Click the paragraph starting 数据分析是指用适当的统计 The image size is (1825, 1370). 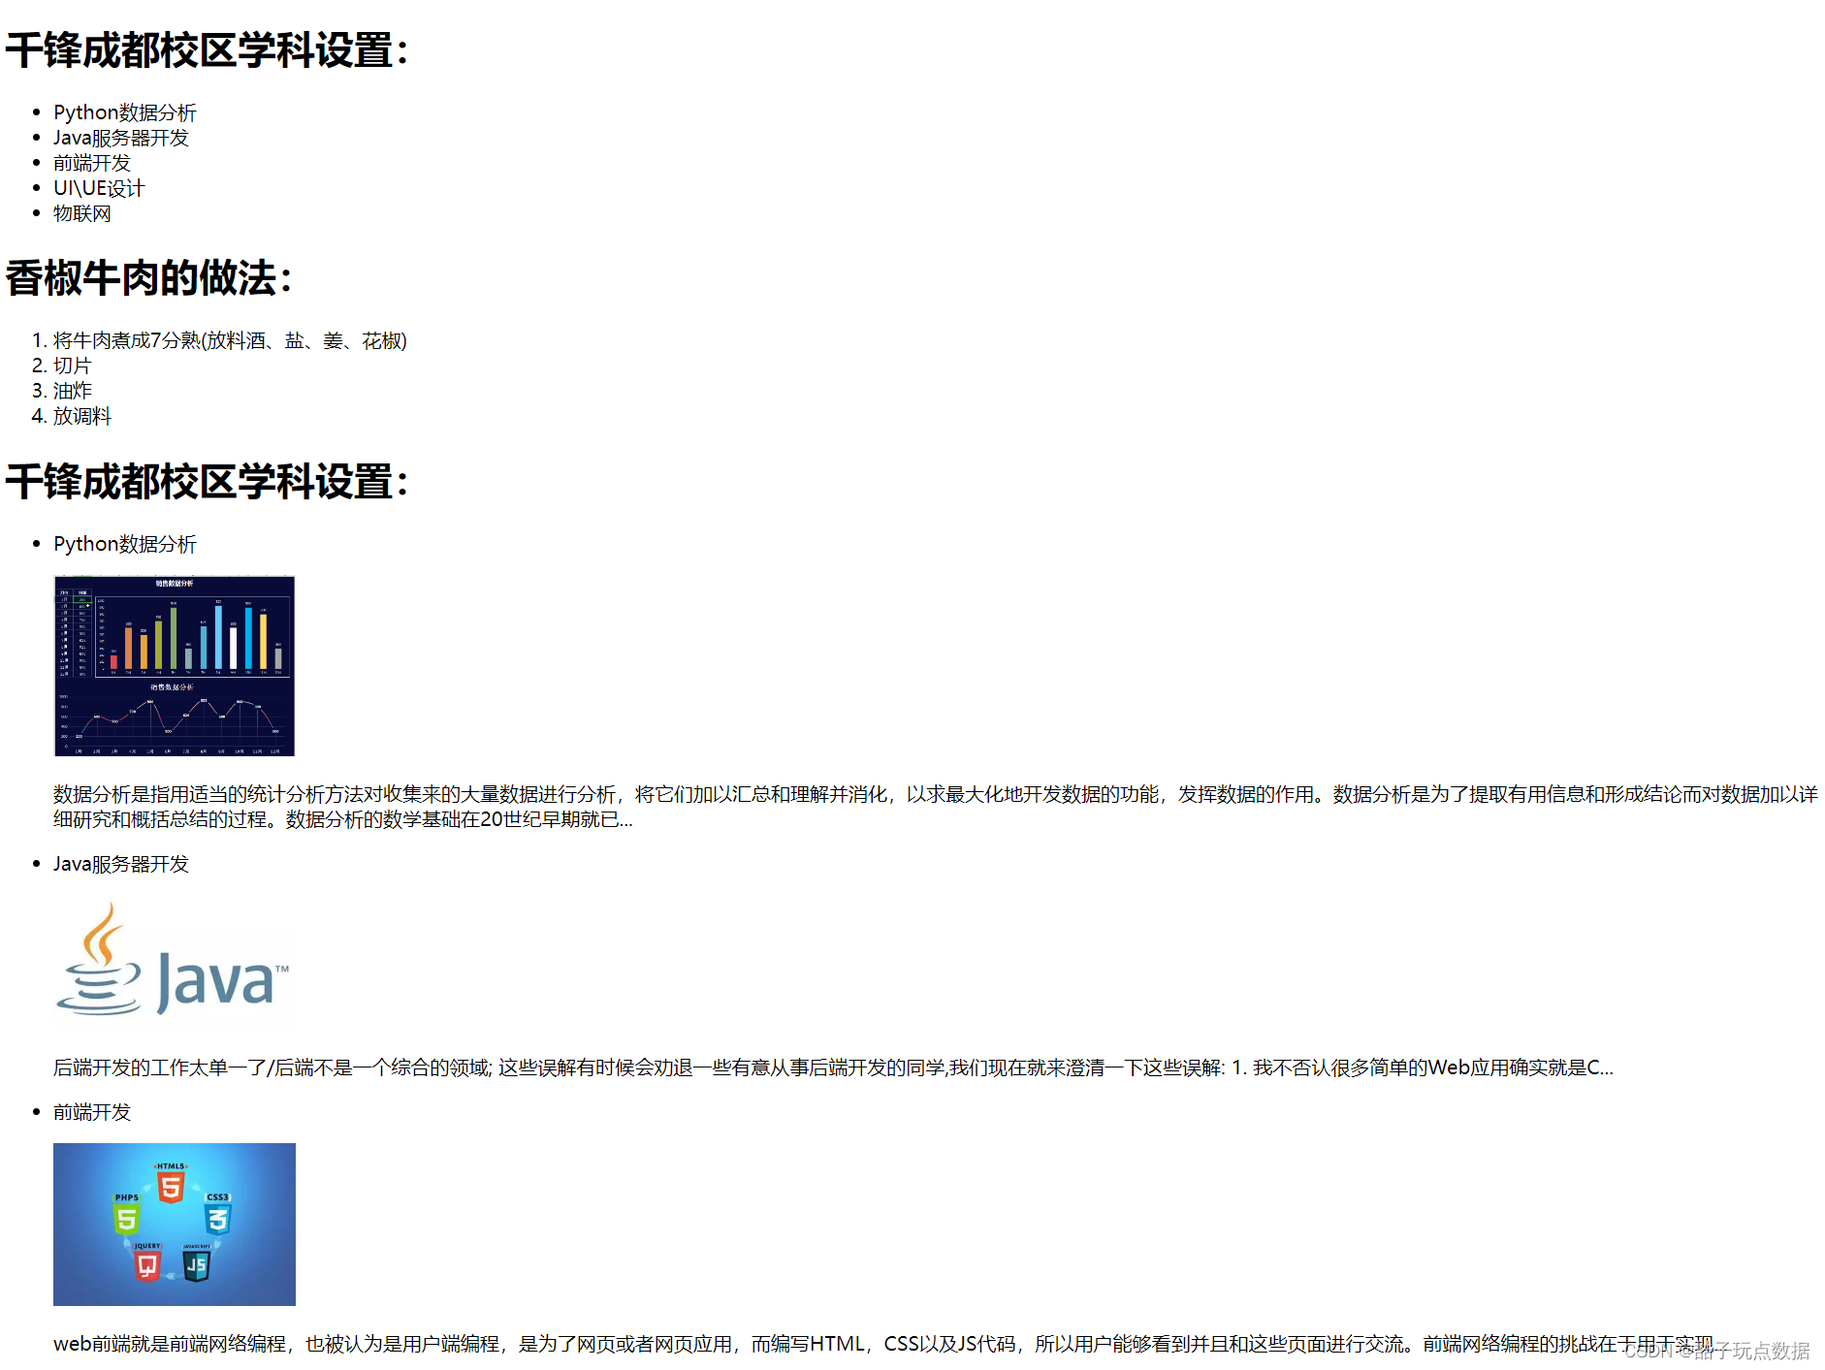(936, 807)
